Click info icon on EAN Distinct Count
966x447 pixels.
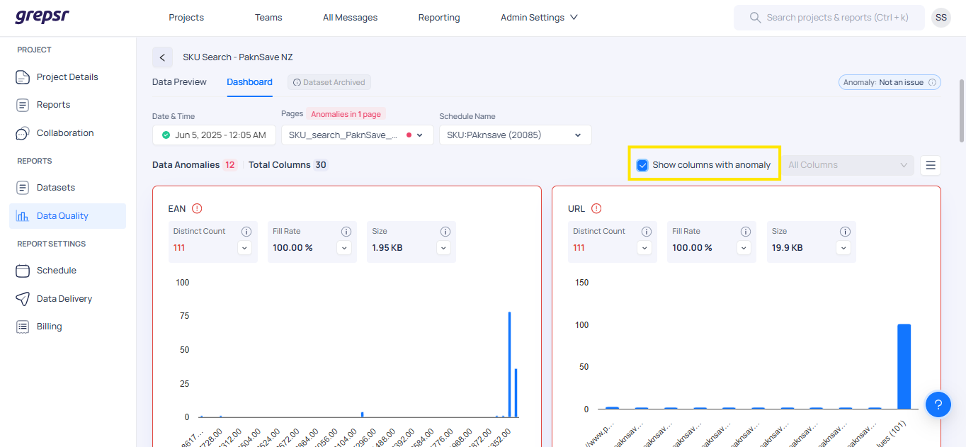pyautogui.click(x=246, y=232)
